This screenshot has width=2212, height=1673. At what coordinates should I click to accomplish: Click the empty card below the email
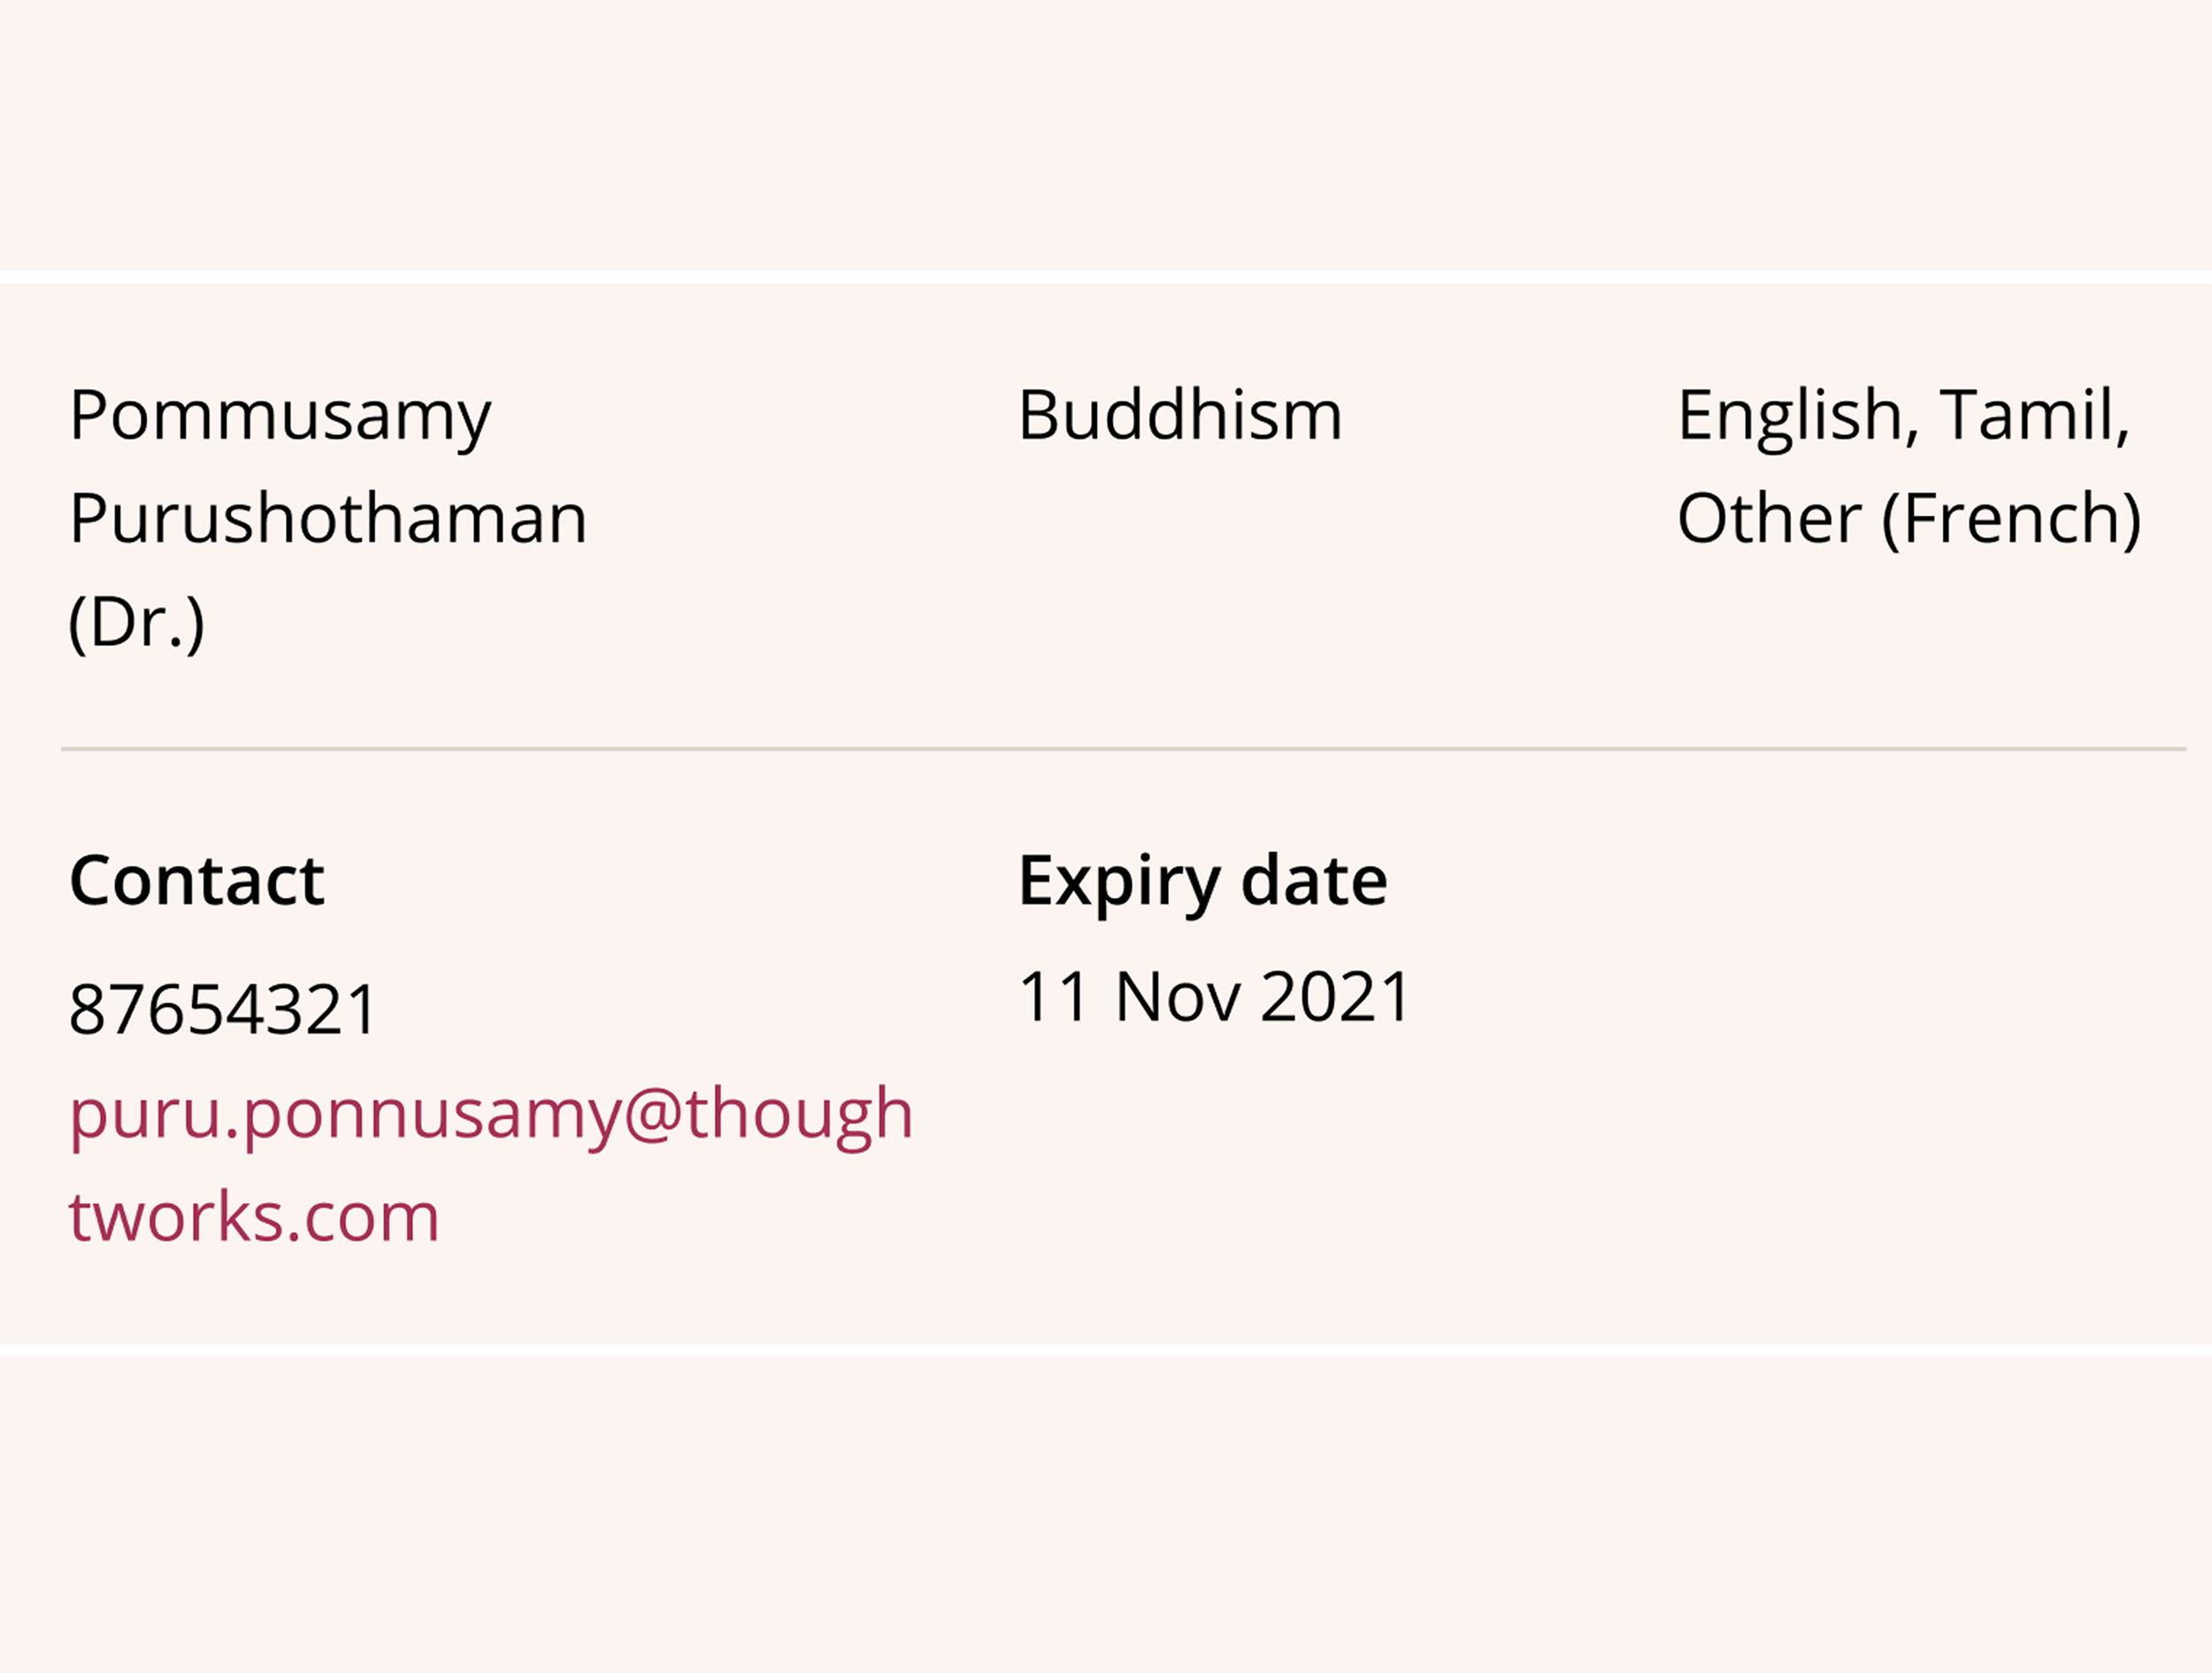tap(1106, 1514)
